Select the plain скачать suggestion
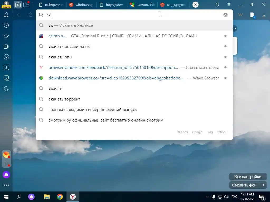 coord(134,89)
